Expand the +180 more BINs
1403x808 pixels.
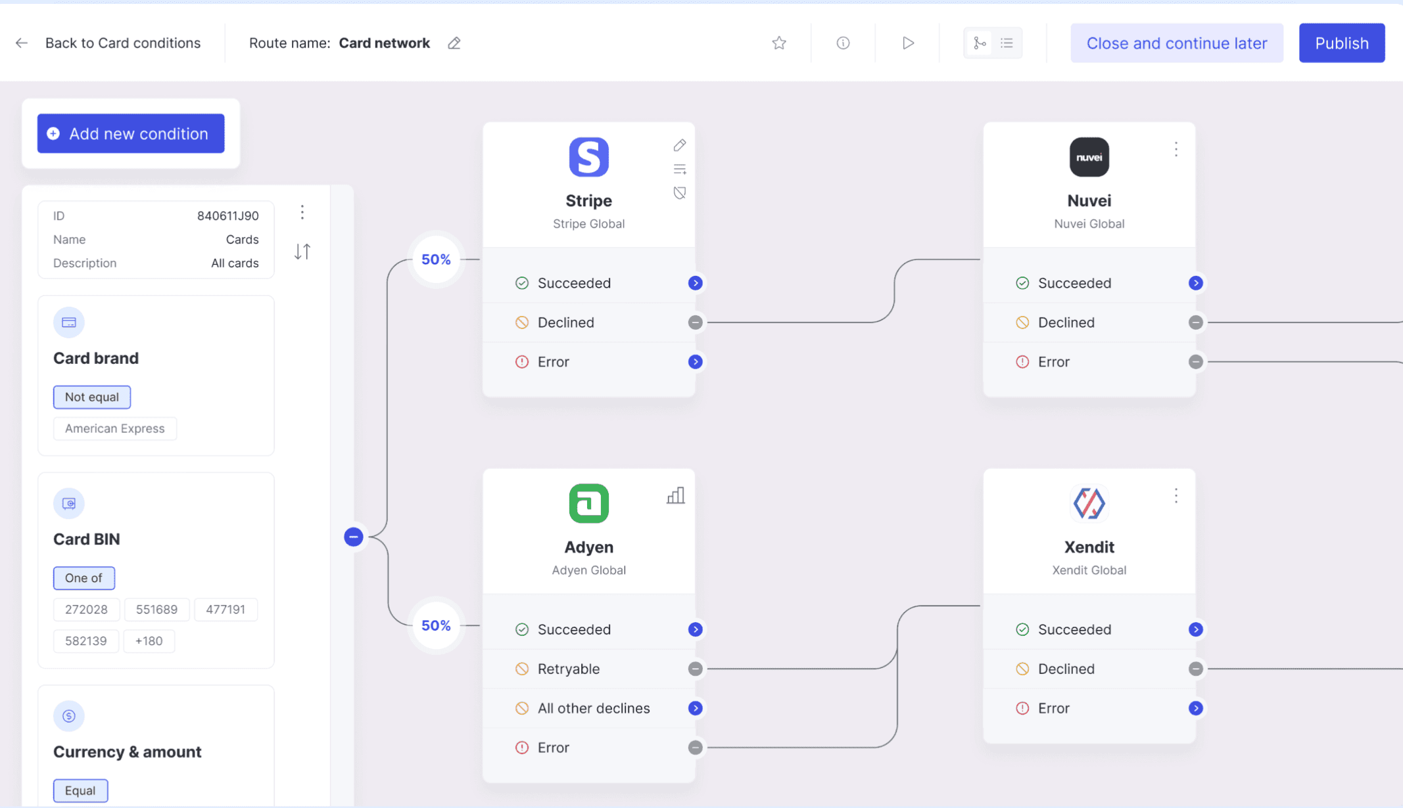pyautogui.click(x=149, y=641)
